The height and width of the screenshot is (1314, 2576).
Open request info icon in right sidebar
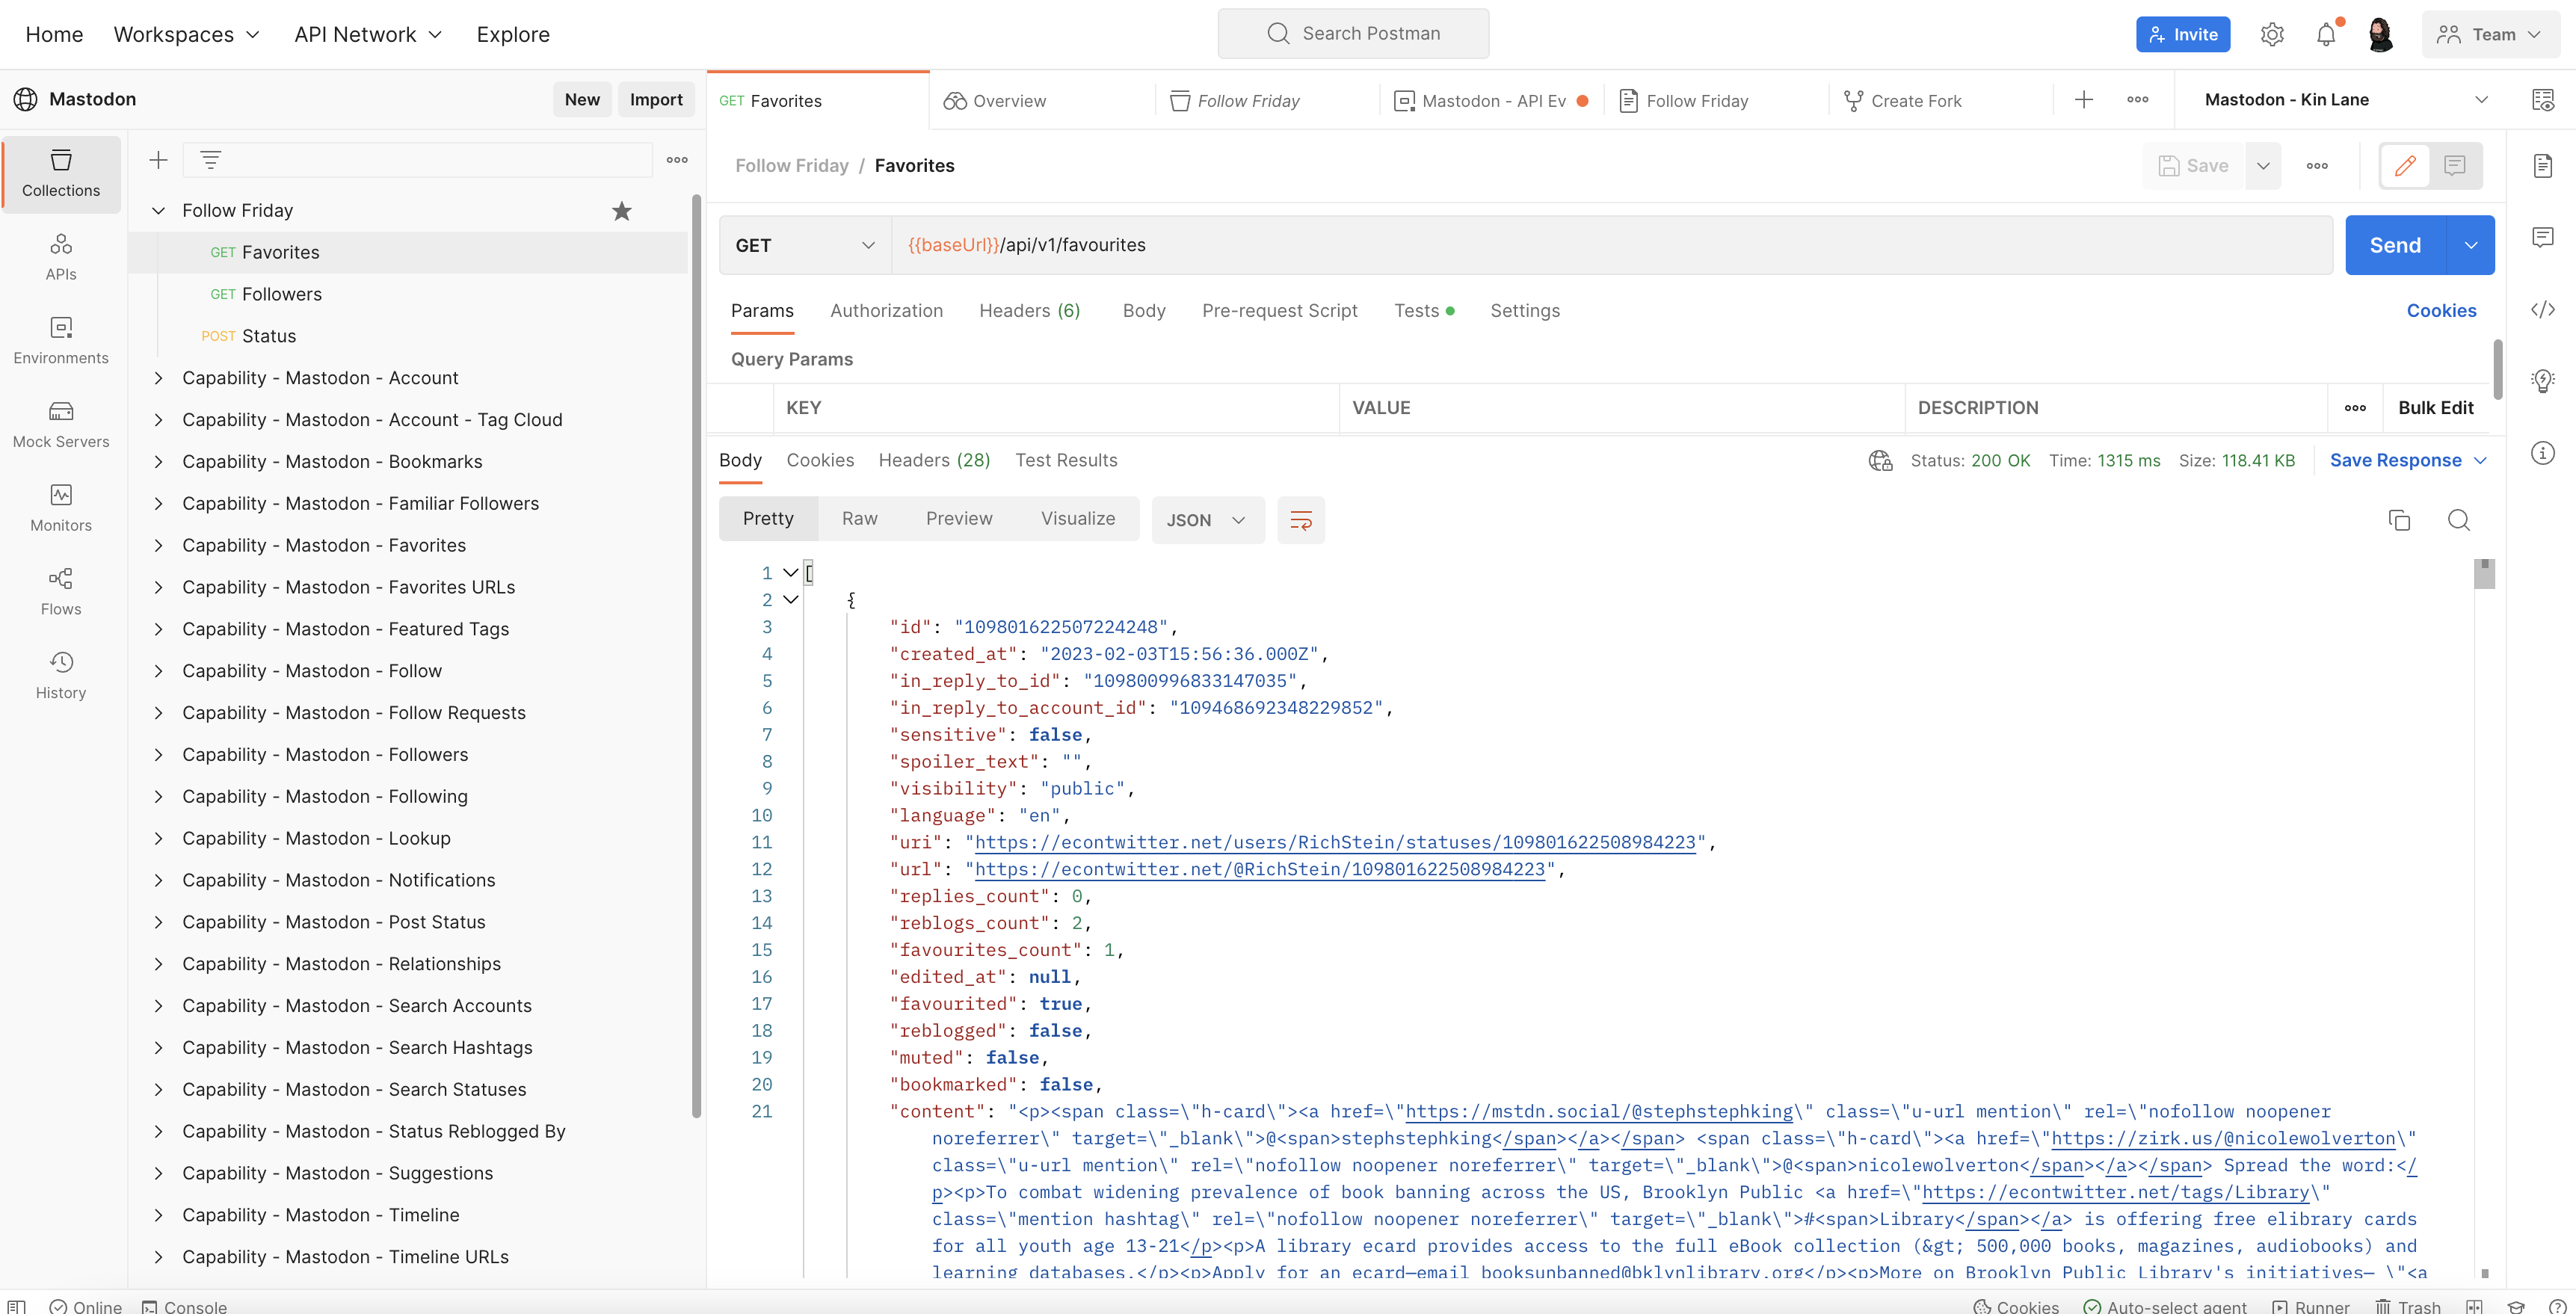coord(2542,453)
